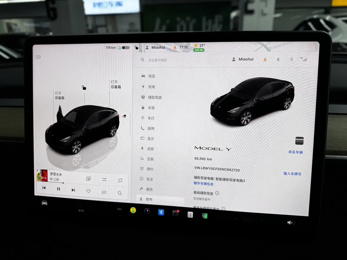Tap the car controls icon in the bottom bar

[x=44, y=203]
